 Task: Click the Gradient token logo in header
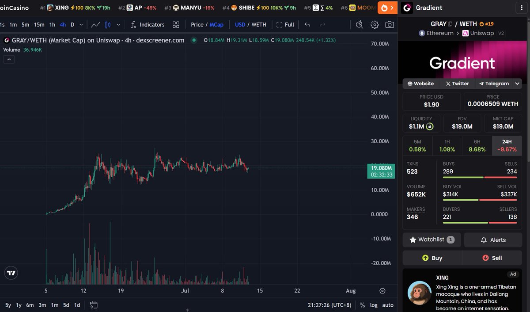pos(407,8)
